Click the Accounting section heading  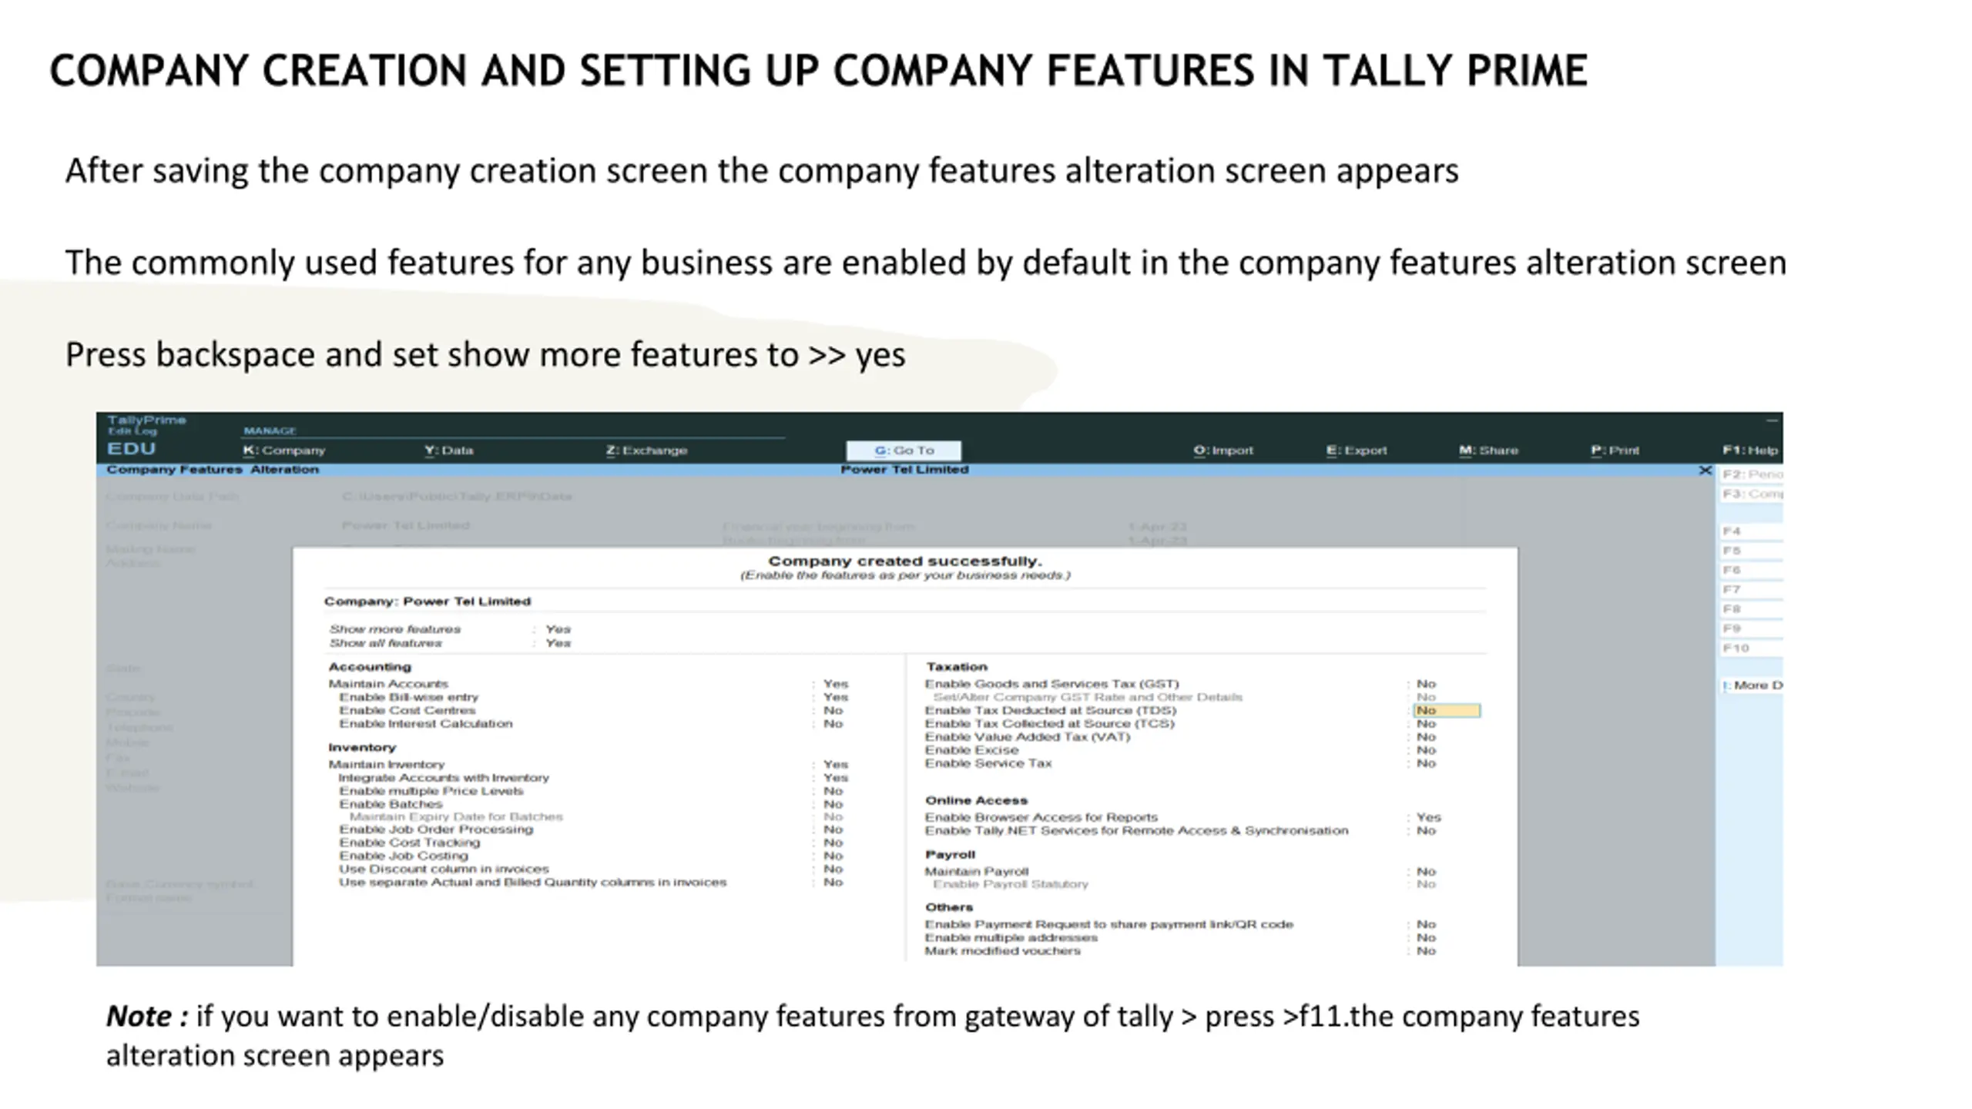click(370, 667)
